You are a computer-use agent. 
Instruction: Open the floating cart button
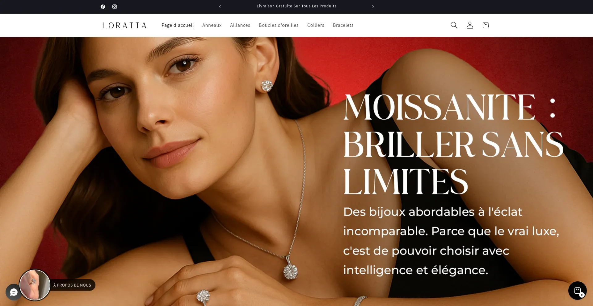coord(578,291)
